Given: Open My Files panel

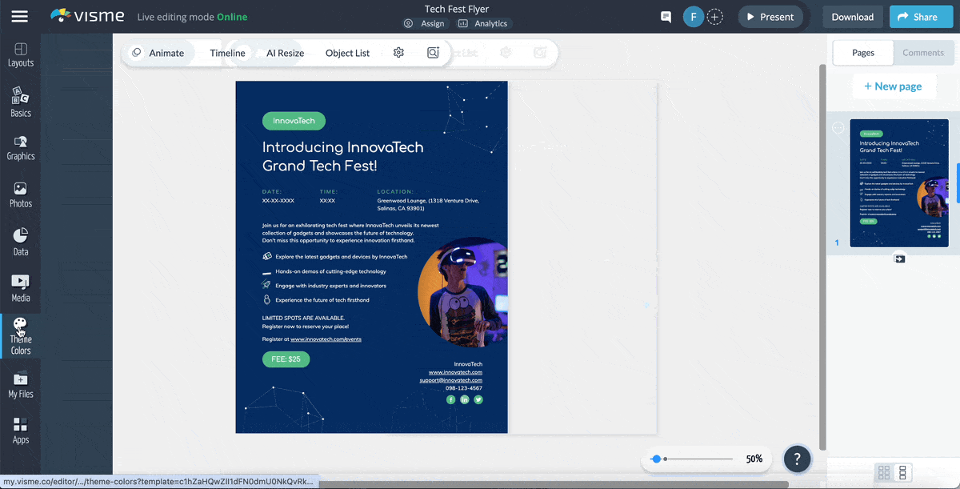Looking at the screenshot, I should pos(21,384).
